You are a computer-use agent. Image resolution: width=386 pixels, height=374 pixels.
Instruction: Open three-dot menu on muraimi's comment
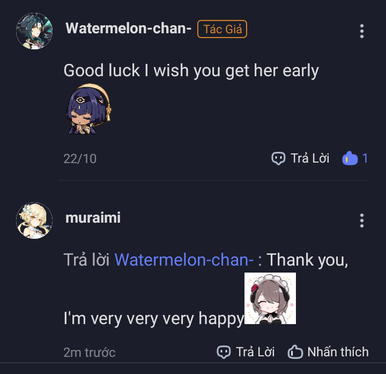tap(362, 221)
